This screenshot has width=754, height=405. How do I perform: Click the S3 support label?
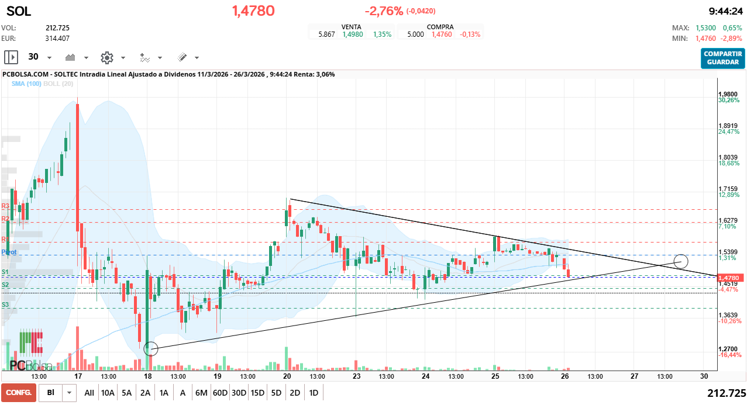(x=5, y=304)
